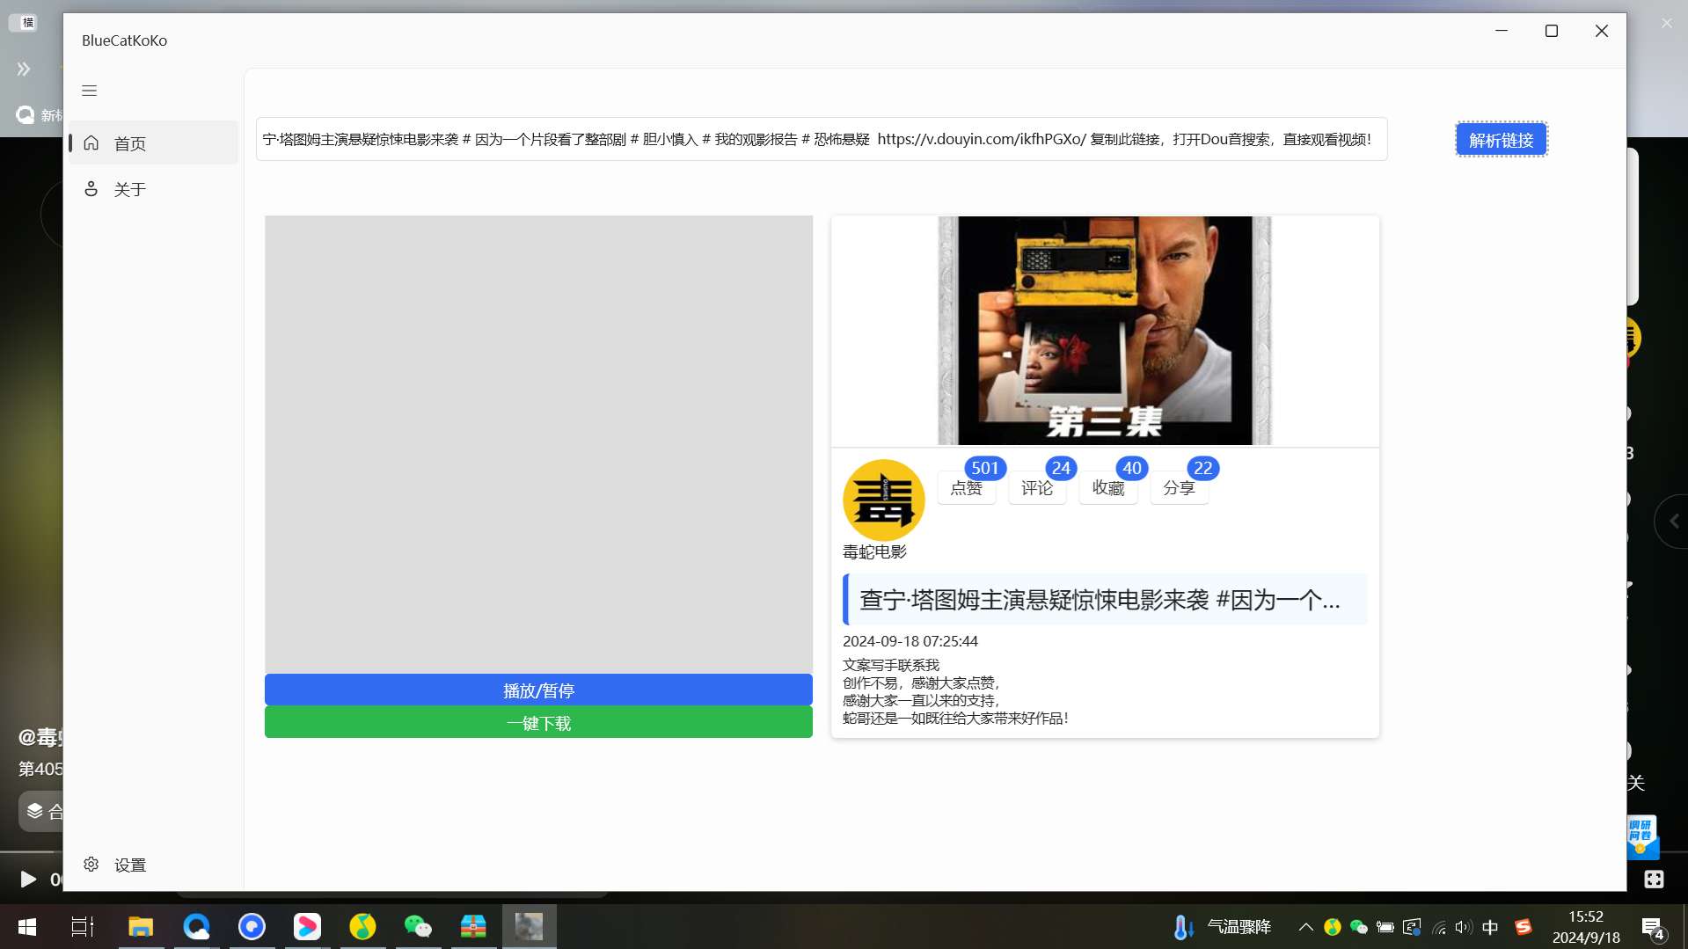Toggle the 中 input method indicator
The height and width of the screenshot is (949, 1688).
coord(1490,927)
